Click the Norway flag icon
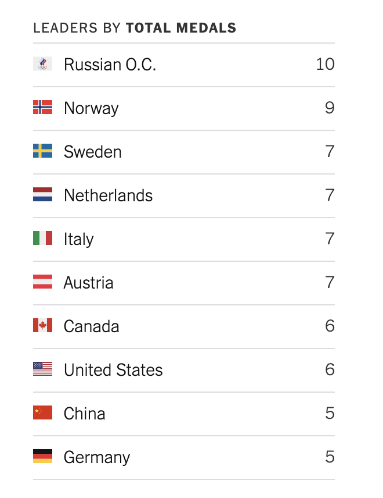The width and height of the screenshot is (383, 498). [42, 108]
